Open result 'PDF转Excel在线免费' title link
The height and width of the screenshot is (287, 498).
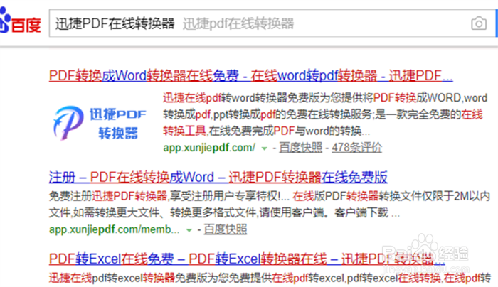pos(247,259)
